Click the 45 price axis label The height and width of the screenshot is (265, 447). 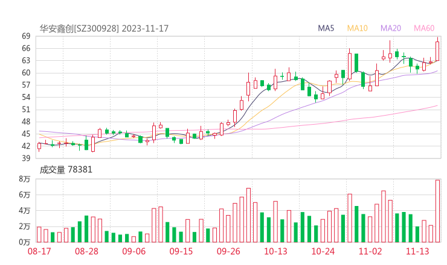pos(26,134)
